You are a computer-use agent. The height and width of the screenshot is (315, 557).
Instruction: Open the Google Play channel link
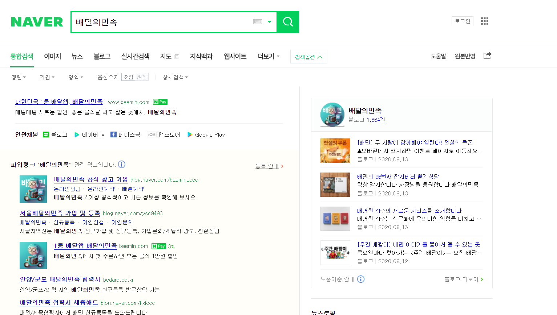(206, 134)
